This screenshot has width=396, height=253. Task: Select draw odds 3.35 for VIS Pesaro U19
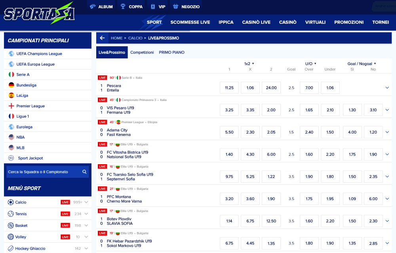pyautogui.click(x=250, y=110)
